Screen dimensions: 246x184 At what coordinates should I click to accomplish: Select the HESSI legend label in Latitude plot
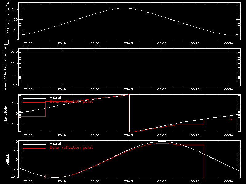(x=55, y=143)
